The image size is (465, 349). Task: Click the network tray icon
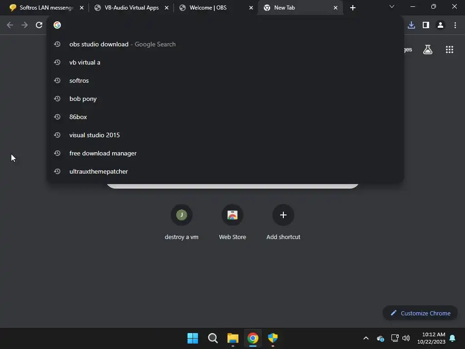395,338
